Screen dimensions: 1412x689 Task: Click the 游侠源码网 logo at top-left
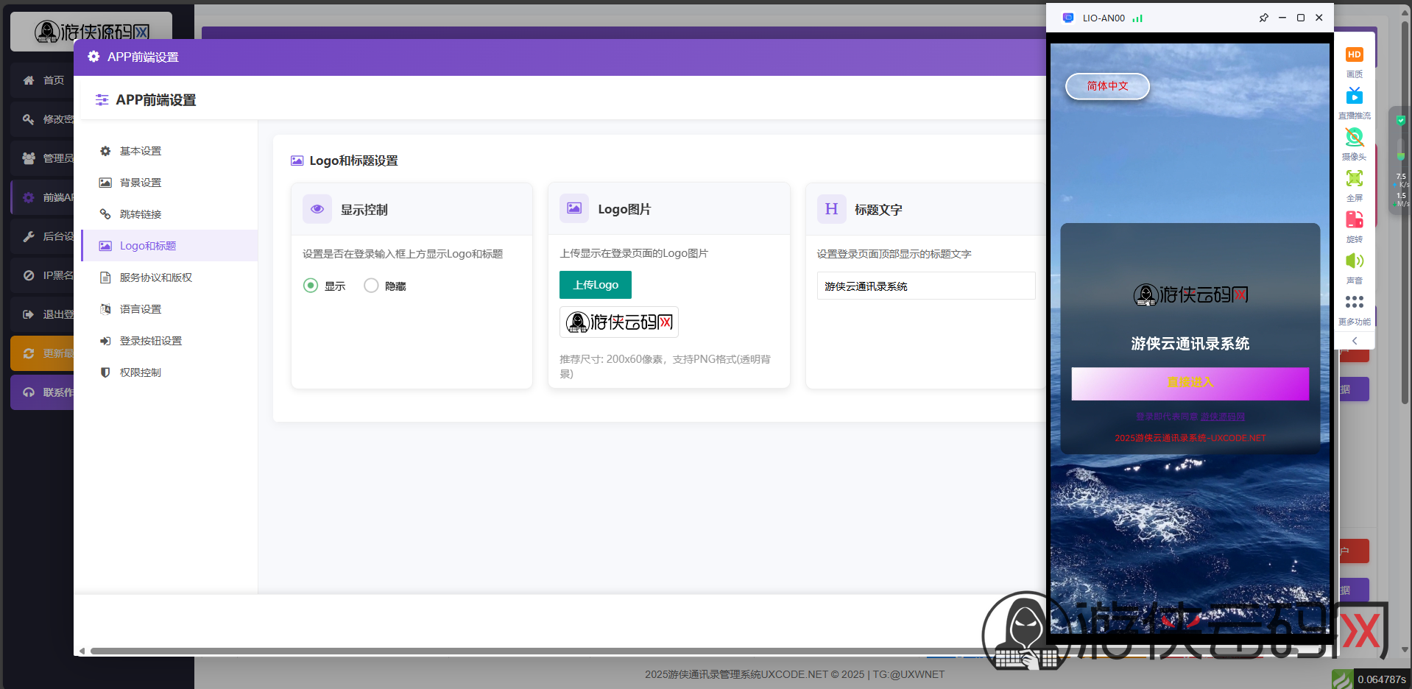91,31
